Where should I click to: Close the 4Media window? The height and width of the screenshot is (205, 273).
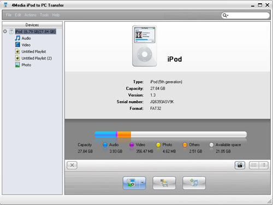tap(268, 5)
